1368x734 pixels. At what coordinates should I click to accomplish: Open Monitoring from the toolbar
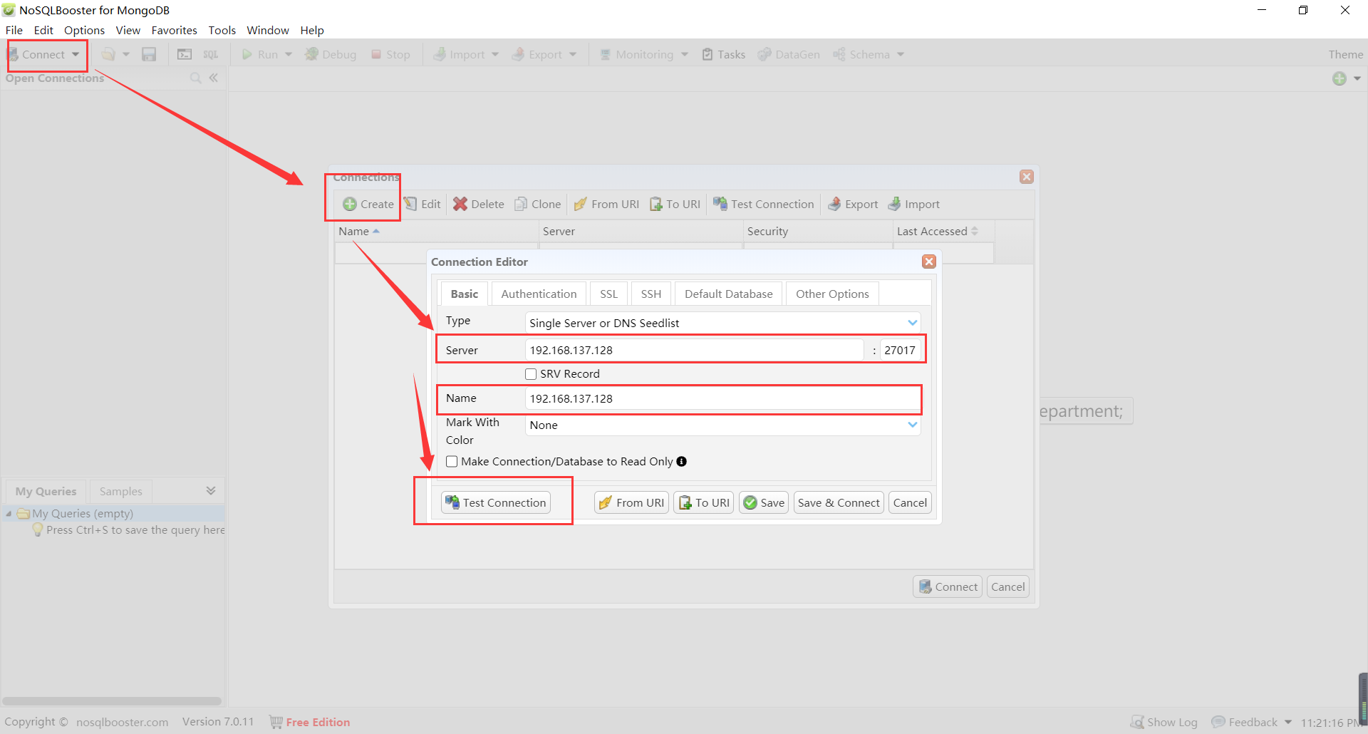636,54
